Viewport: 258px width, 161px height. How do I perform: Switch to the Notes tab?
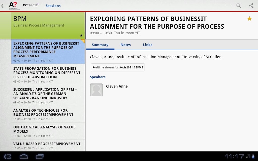(125, 45)
